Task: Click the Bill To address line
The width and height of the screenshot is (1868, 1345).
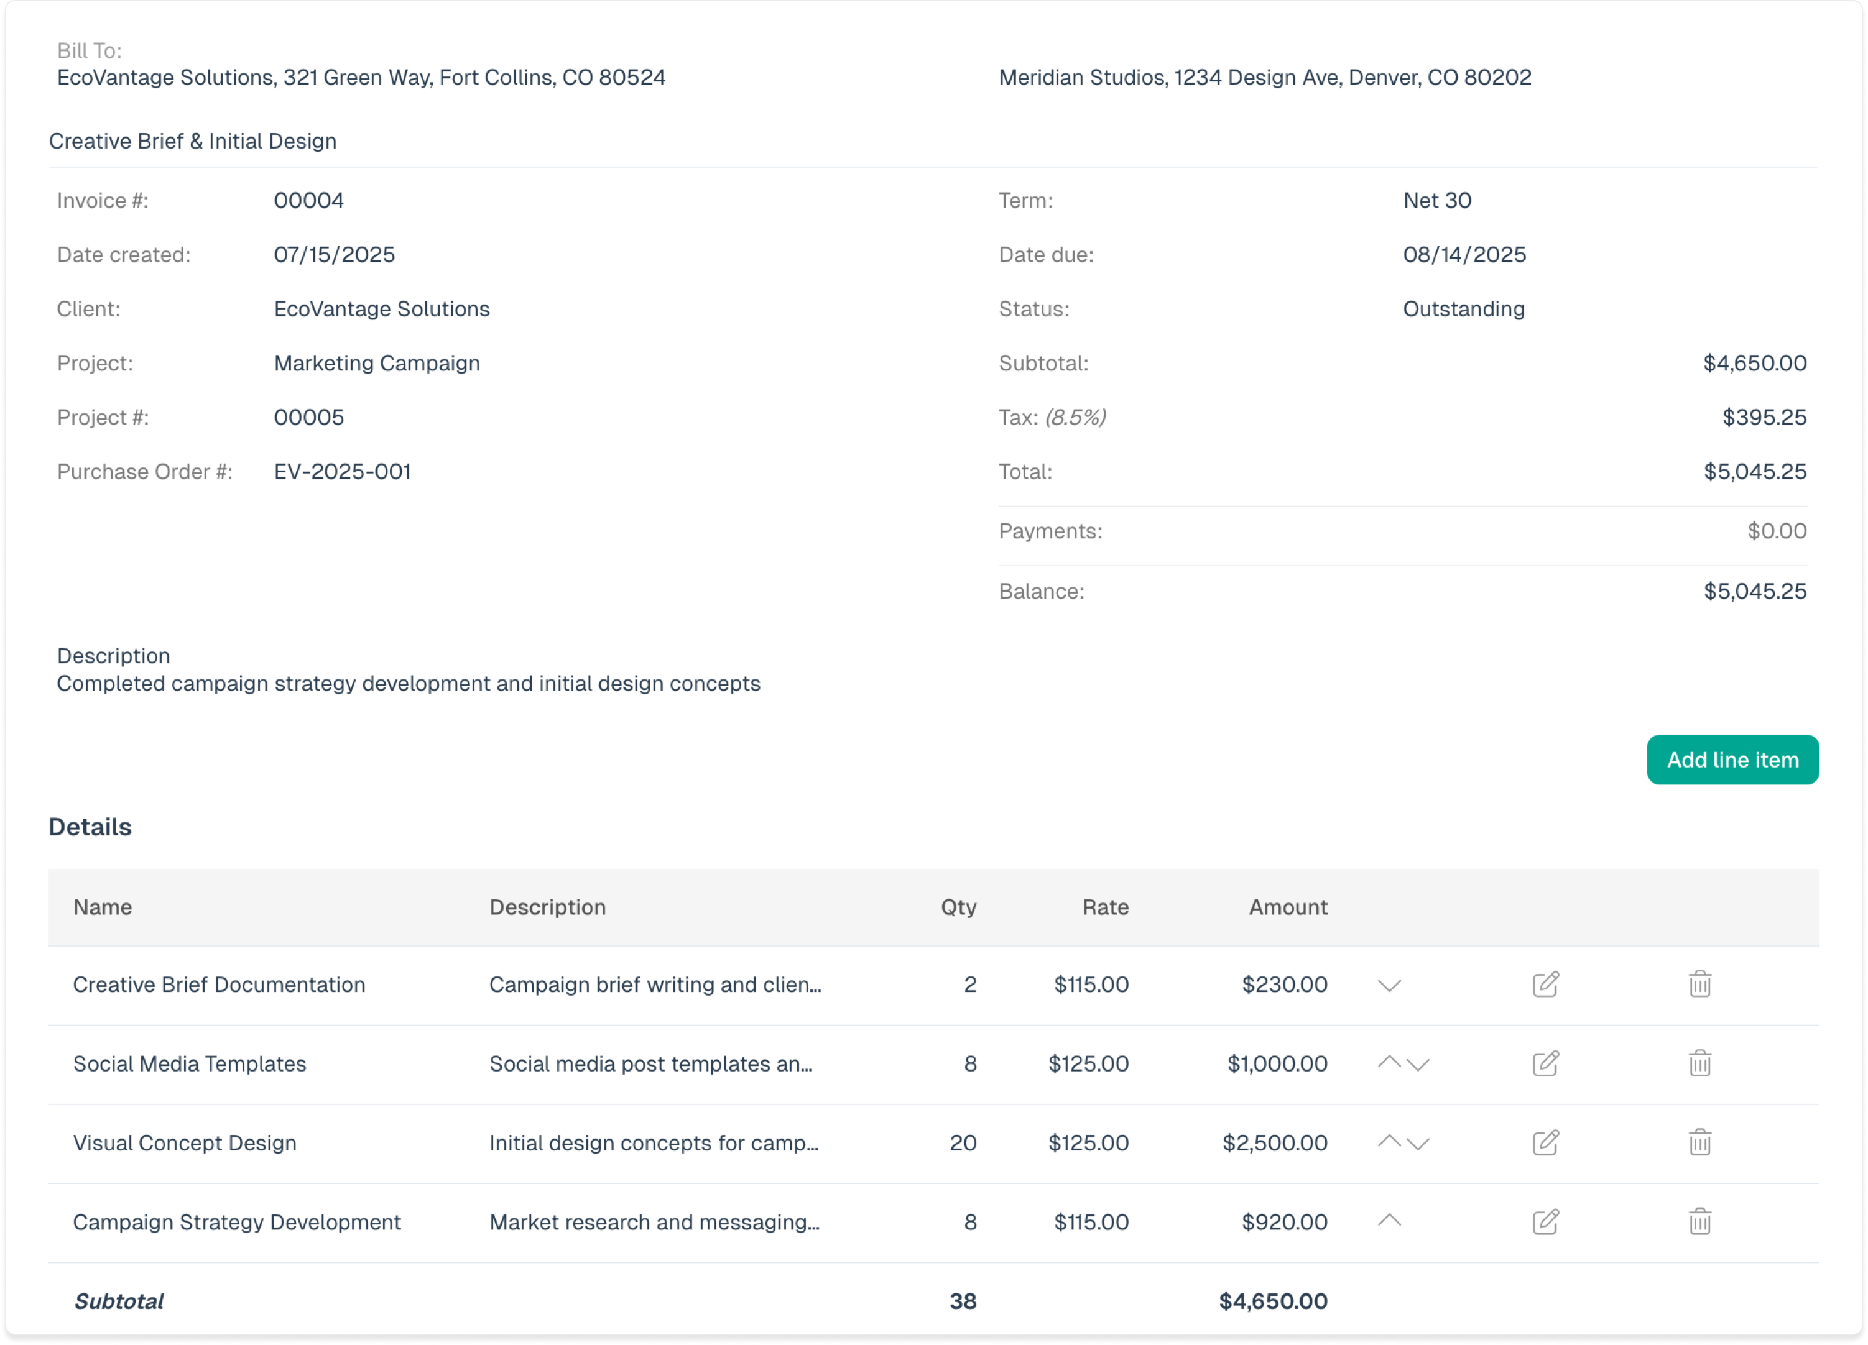Action: click(361, 77)
